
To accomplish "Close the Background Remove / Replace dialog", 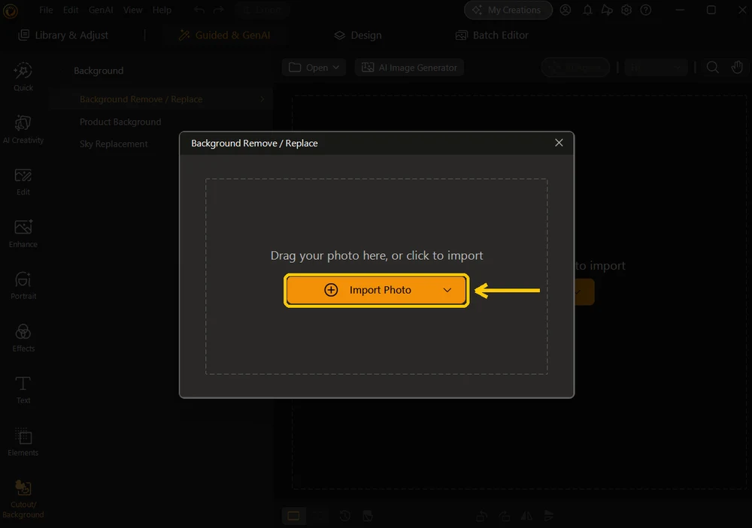I will click(559, 143).
